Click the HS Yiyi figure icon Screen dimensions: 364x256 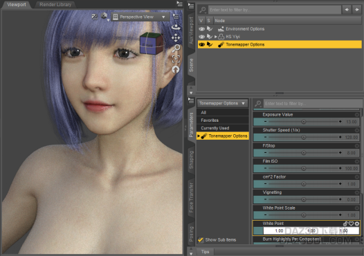221,37
